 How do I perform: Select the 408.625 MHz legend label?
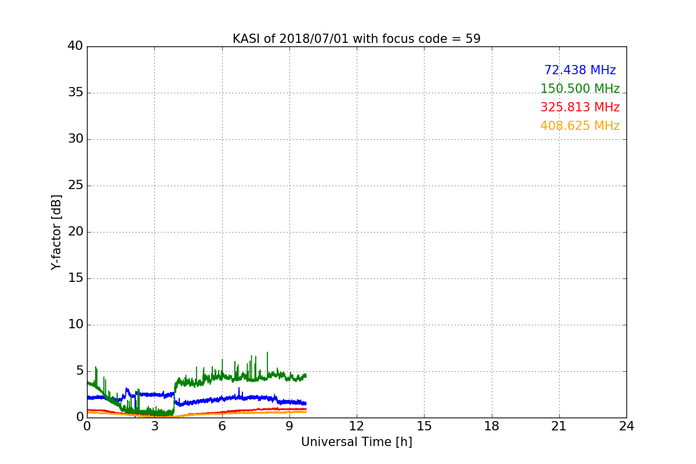click(580, 126)
